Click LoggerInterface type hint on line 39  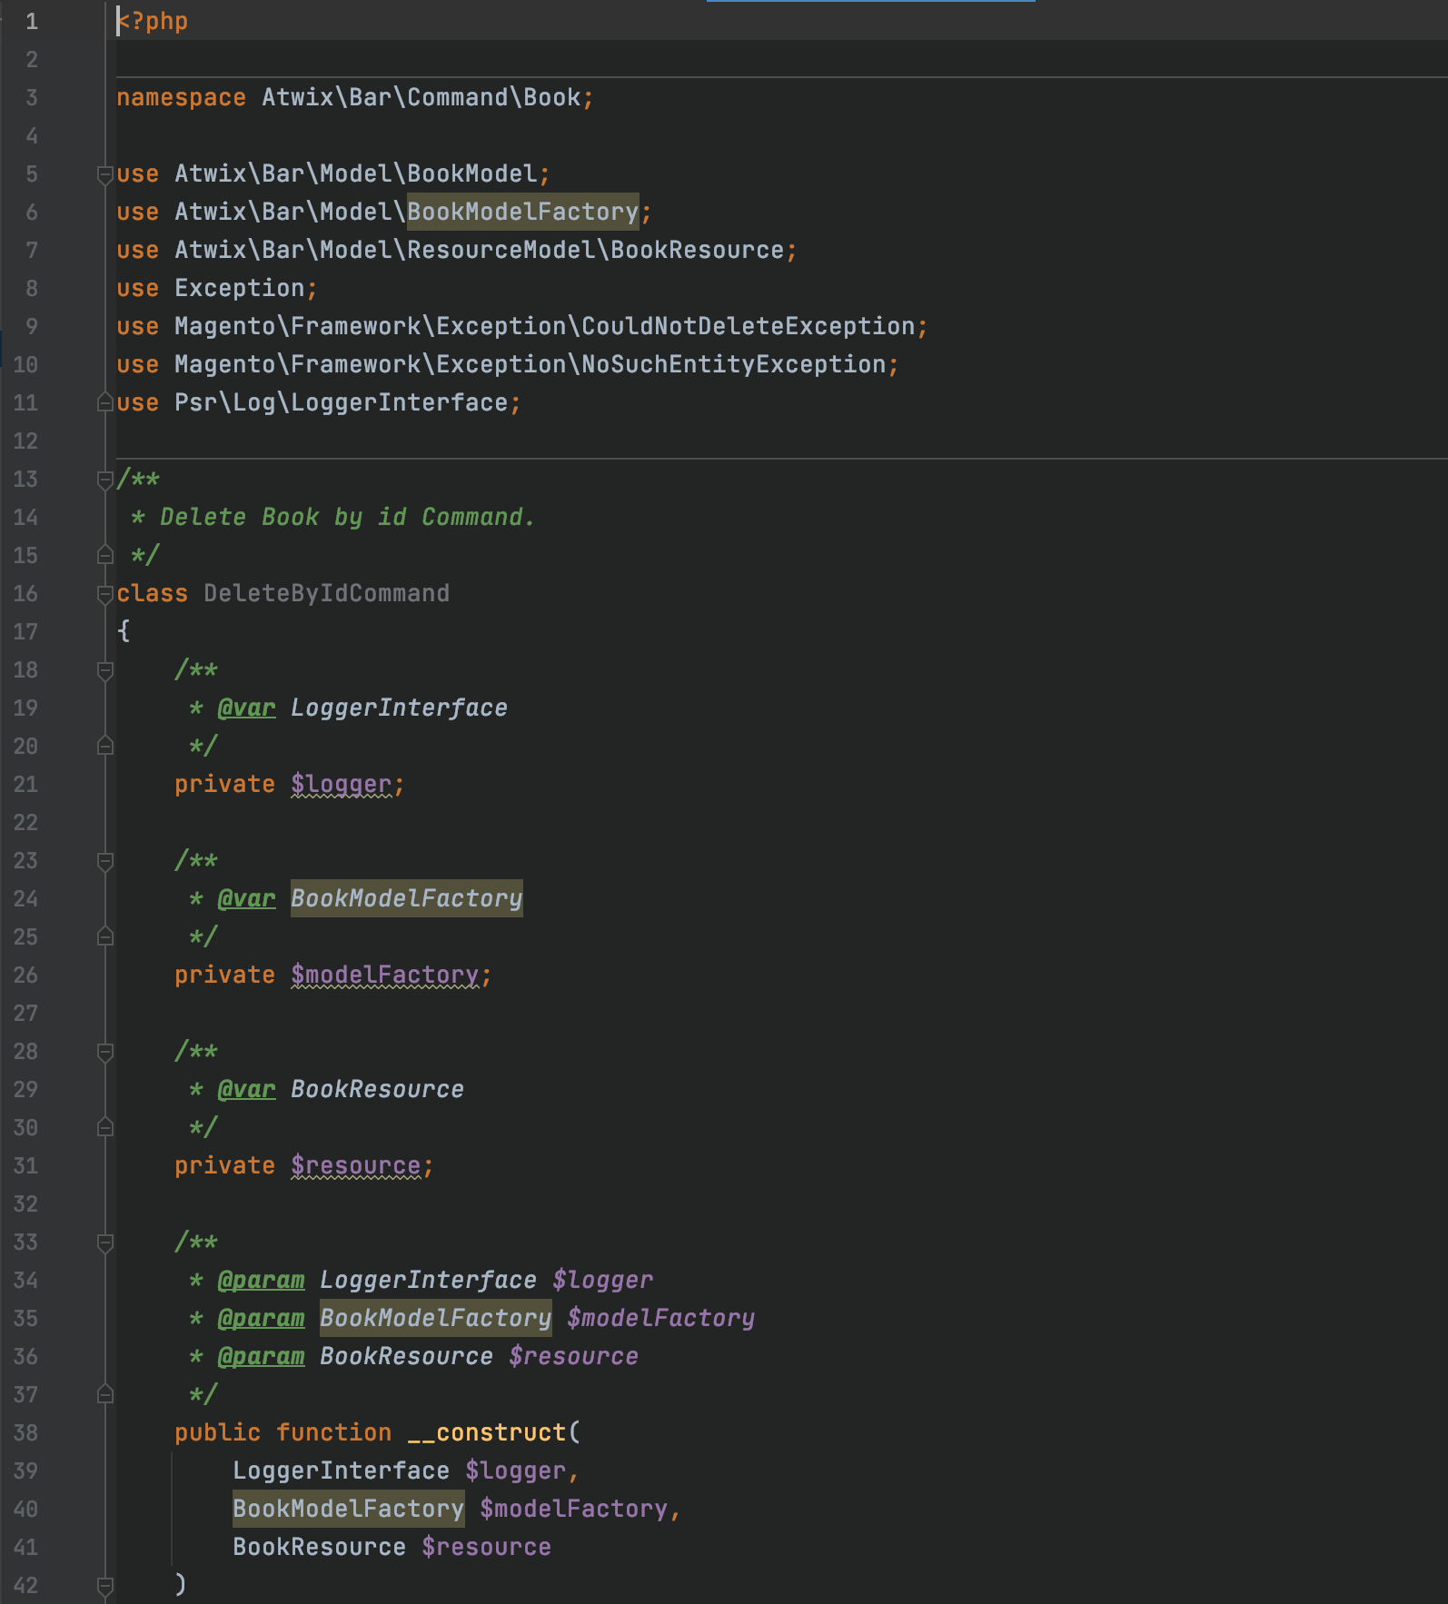click(x=341, y=1470)
